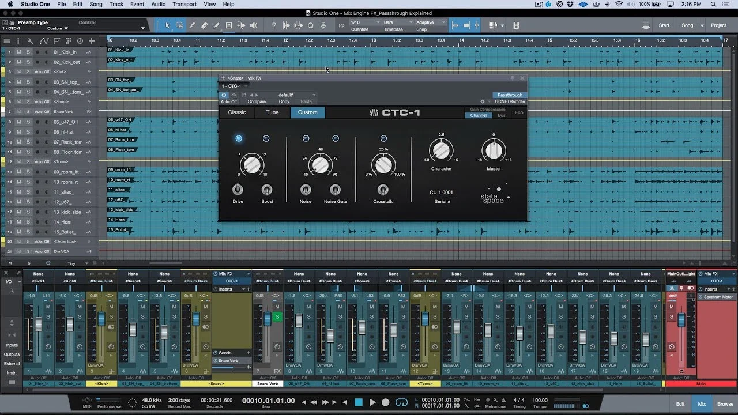The height and width of the screenshot is (415, 738).
Task: Select the Split tool
Action: pyautogui.click(x=192, y=25)
